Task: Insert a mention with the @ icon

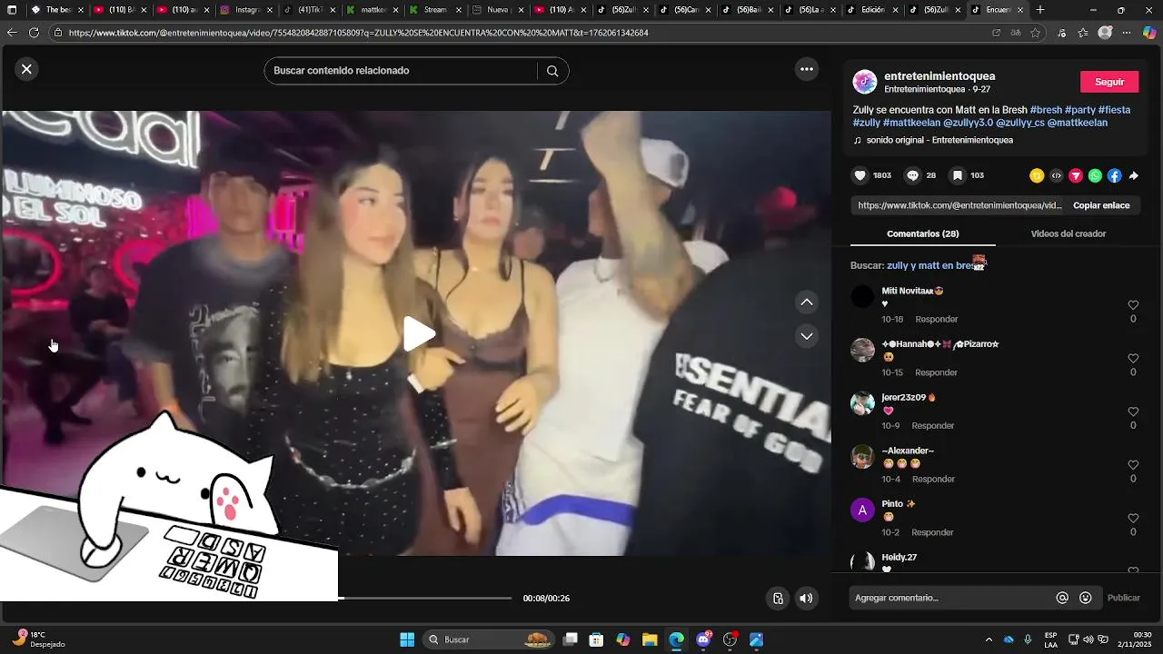Action: [x=1062, y=598]
